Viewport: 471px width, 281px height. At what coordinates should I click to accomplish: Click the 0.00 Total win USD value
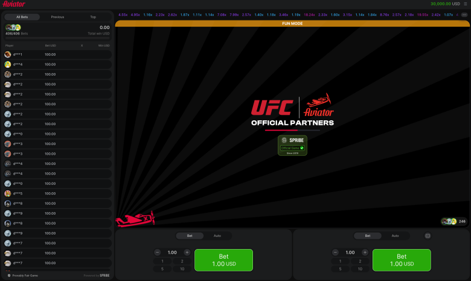tap(104, 27)
